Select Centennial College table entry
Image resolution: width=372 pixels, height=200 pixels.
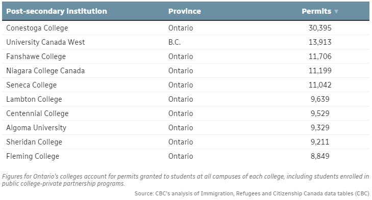pos(37,113)
